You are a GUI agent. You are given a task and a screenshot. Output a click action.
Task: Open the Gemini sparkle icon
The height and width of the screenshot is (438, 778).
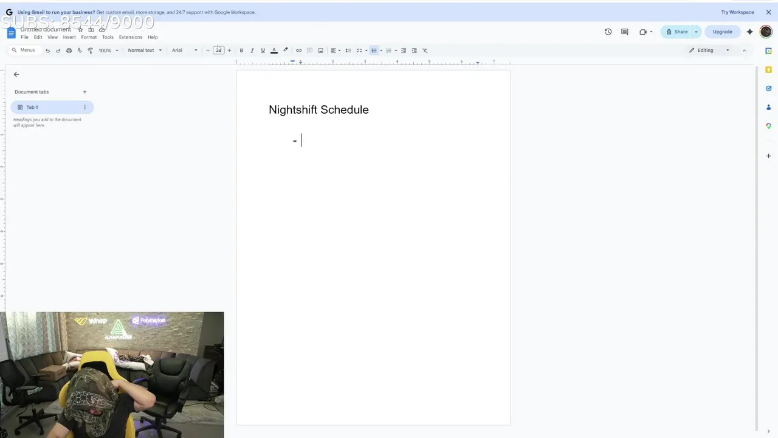click(750, 32)
